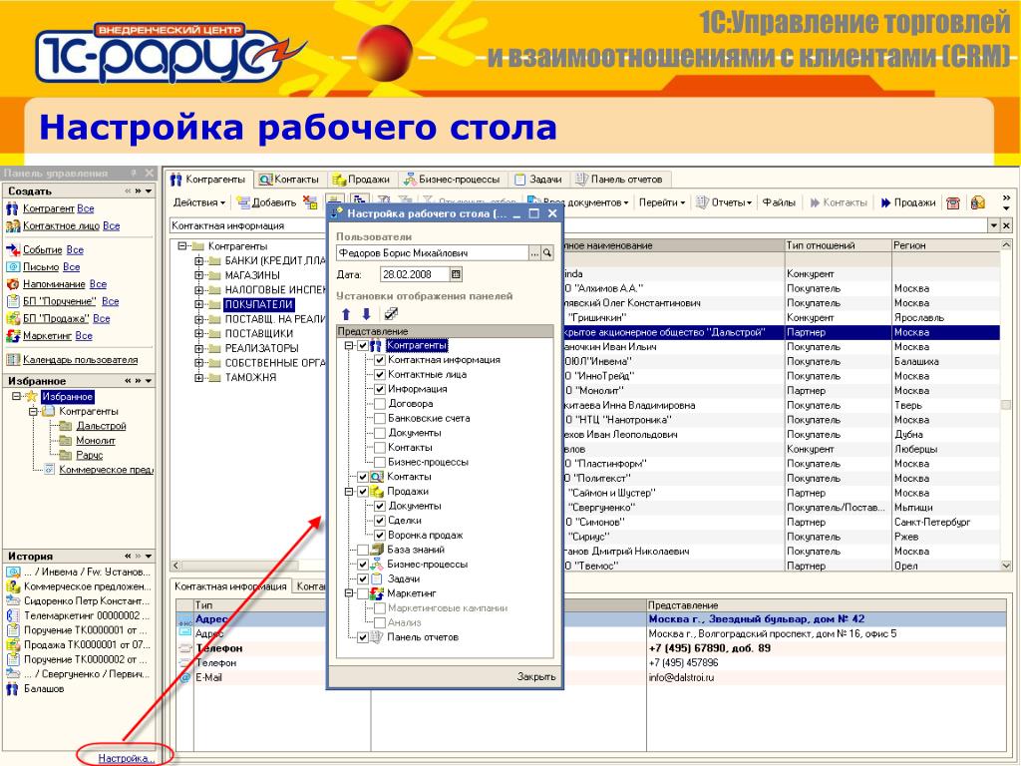Uncheck the Воронка продаж checkbox

tap(380, 535)
